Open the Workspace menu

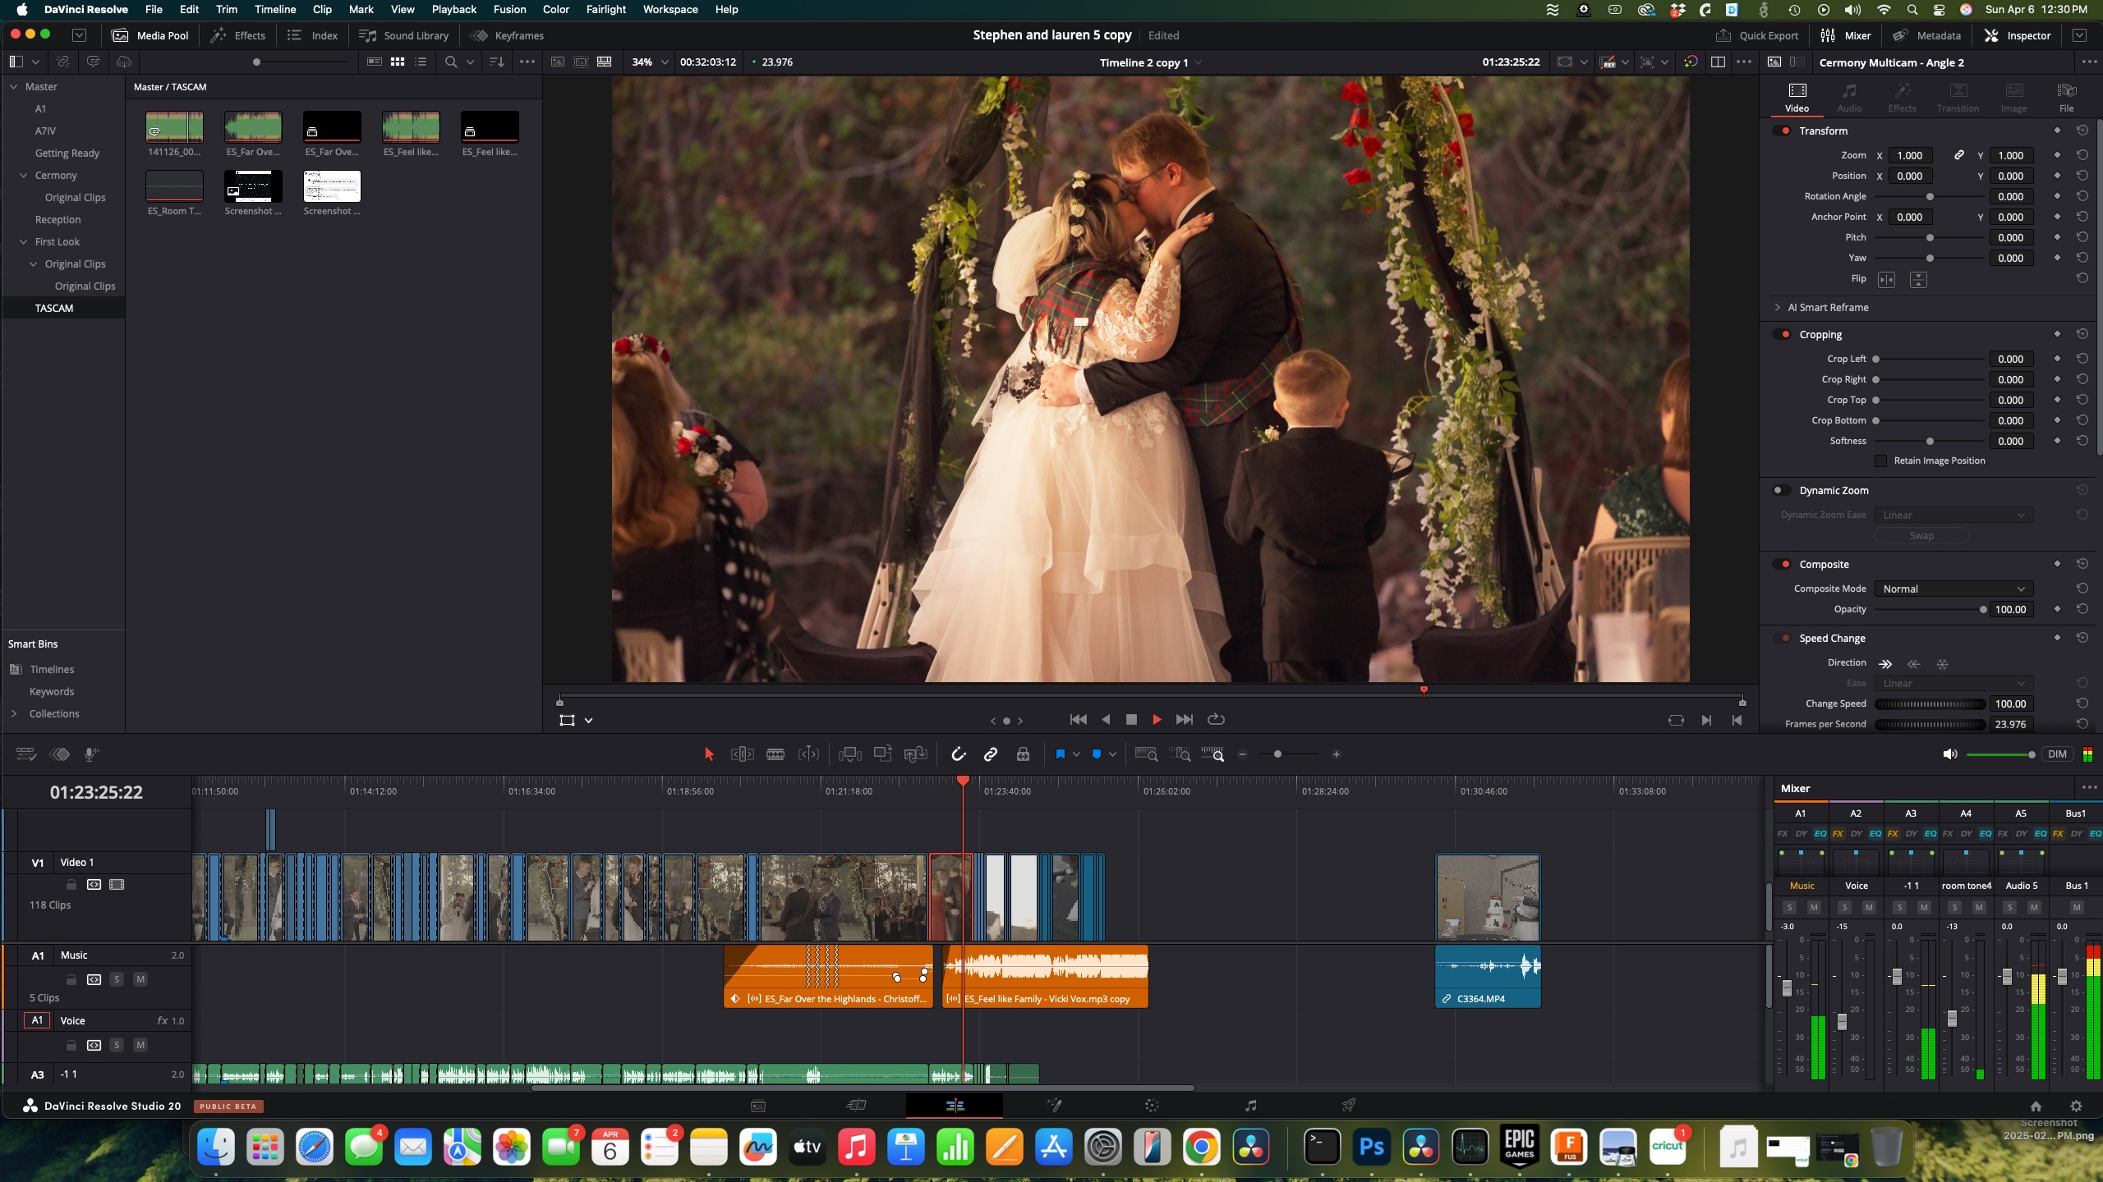tap(670, 9)
